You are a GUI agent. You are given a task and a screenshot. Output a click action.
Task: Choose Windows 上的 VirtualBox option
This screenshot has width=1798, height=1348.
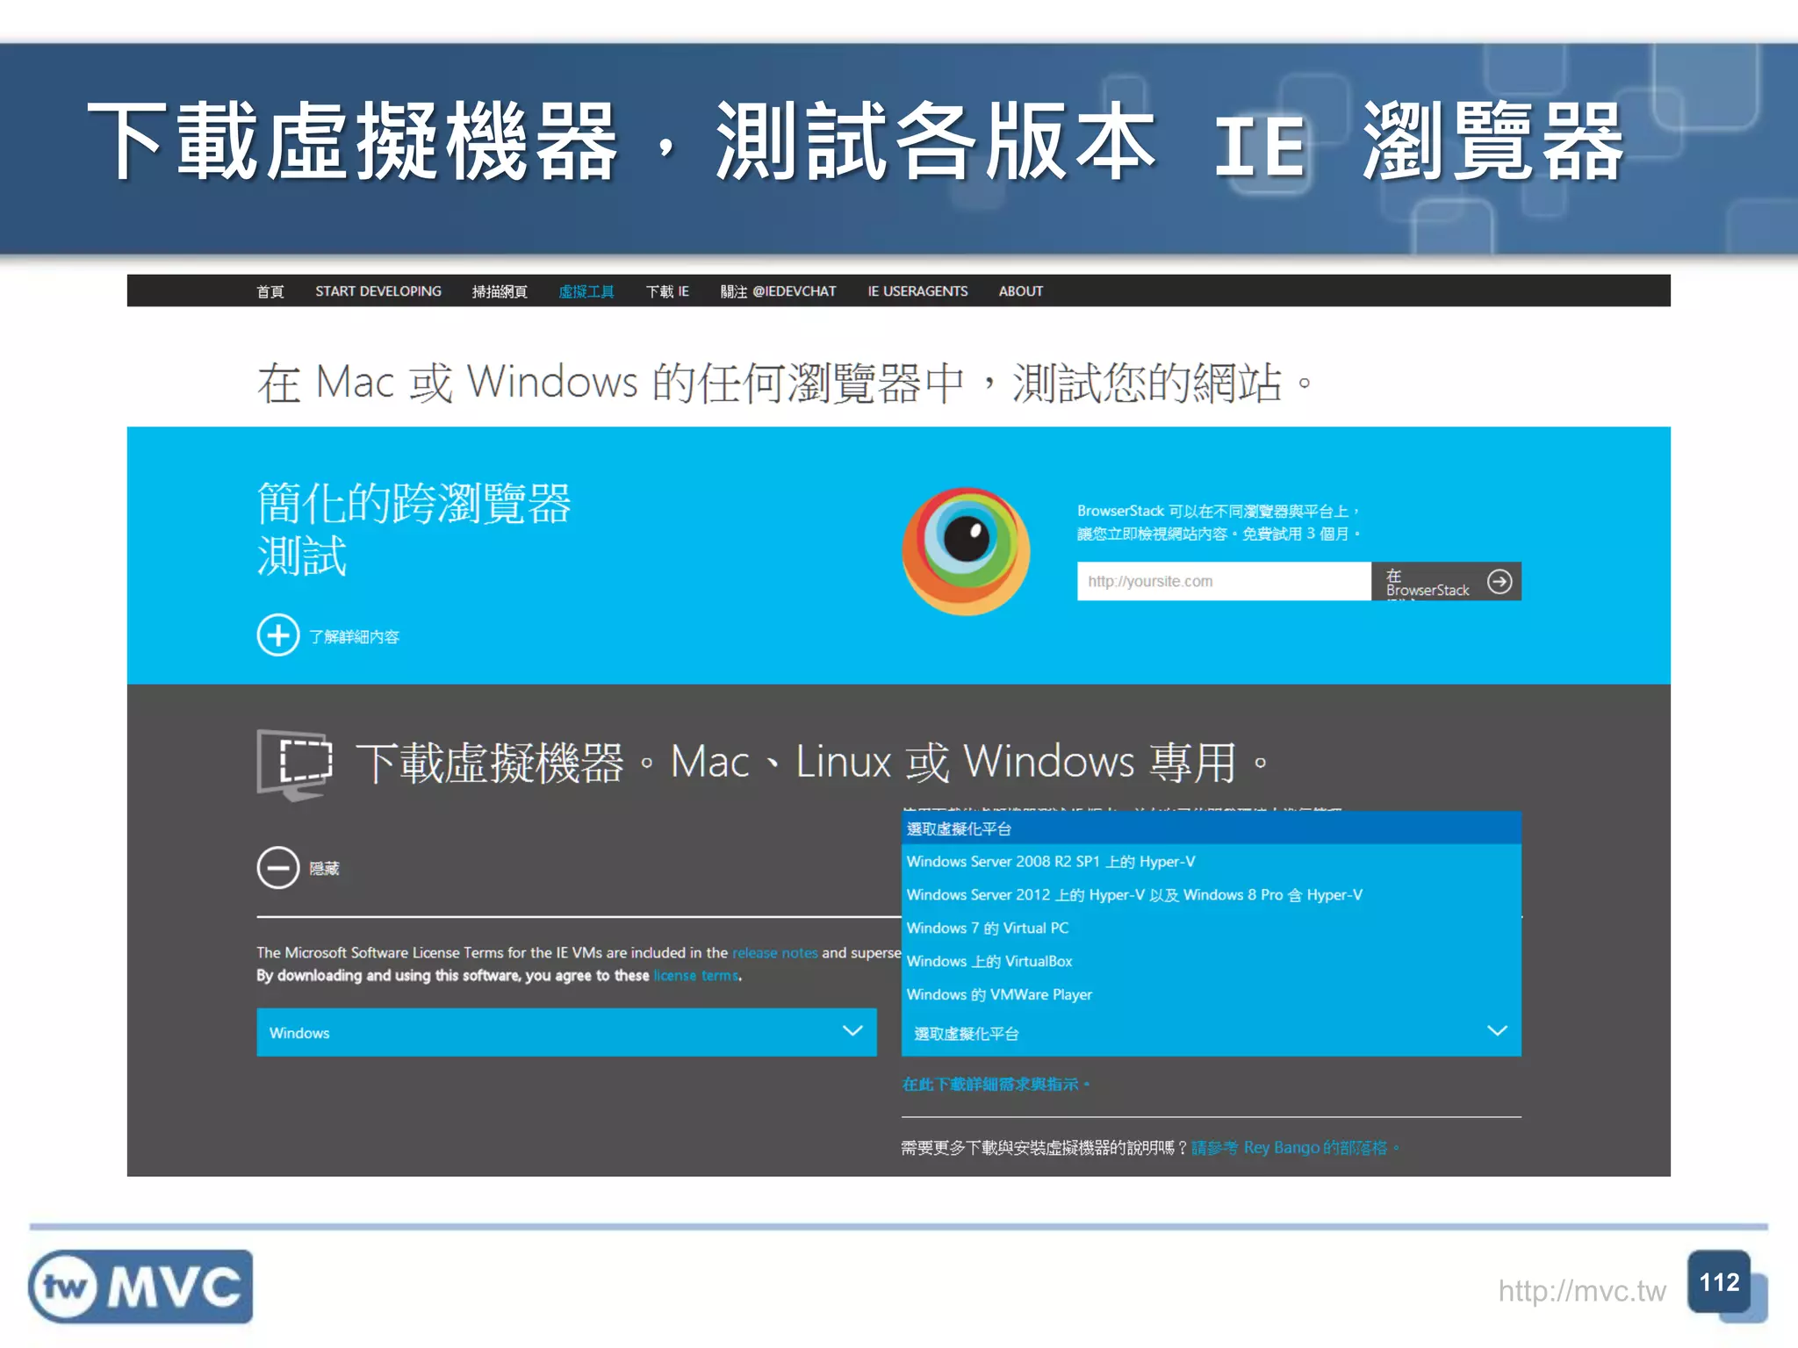click(x=1211, y=962)
